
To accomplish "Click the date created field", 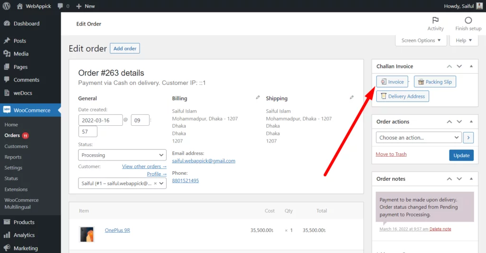I will click(x=101, y=120).
